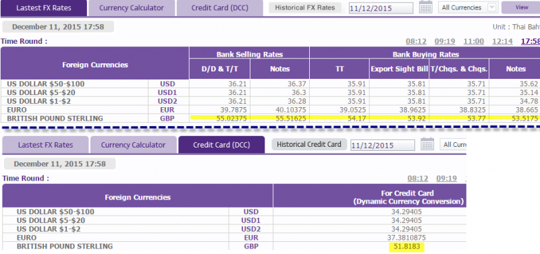The height and width of the screenshot is (254, 540).
Task: Click US DOLLAR $50-$100 row in upper table
Action: [x=270, y=84]
